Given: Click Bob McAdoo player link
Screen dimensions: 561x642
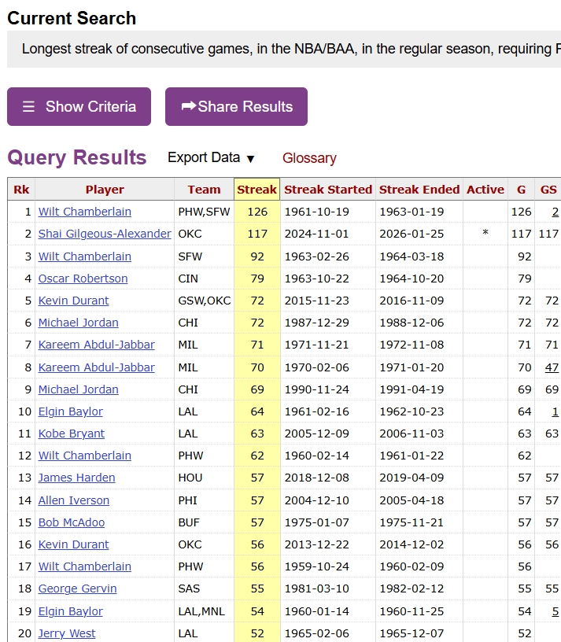Looking at the screenshot, I should click(x=72, y=522).
